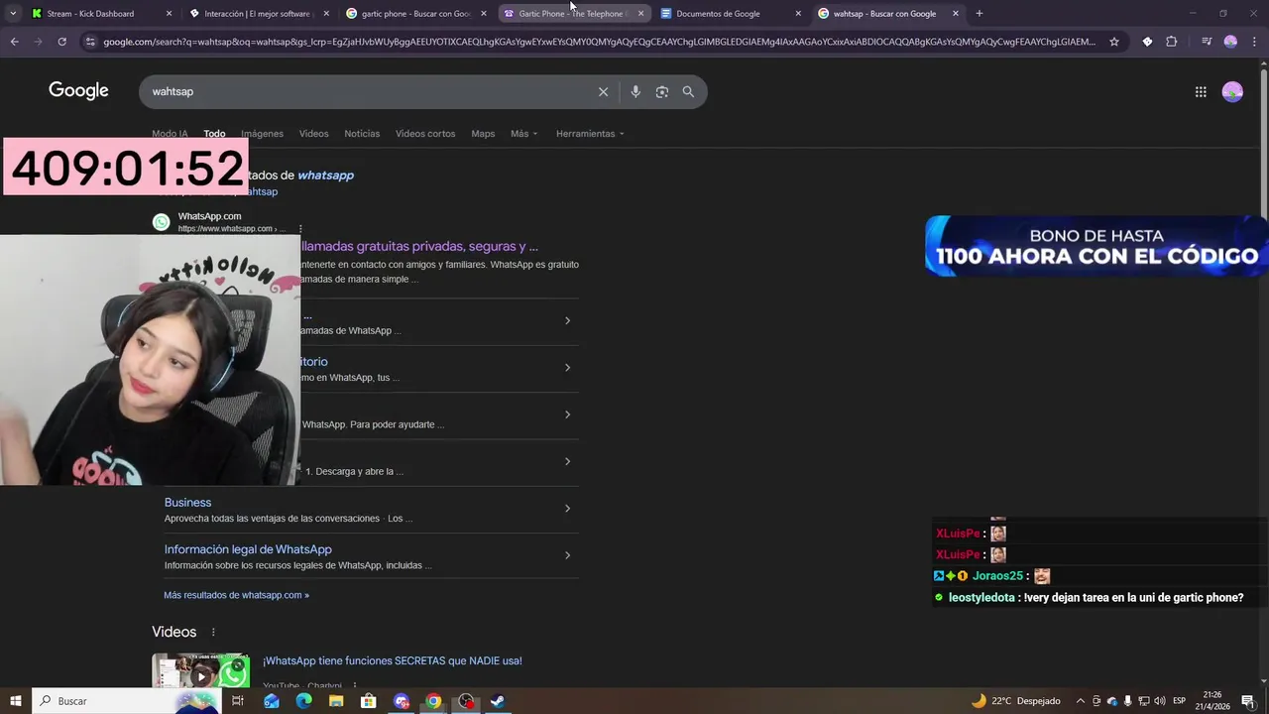Clear the search box with the X icon

pos(603,91)
